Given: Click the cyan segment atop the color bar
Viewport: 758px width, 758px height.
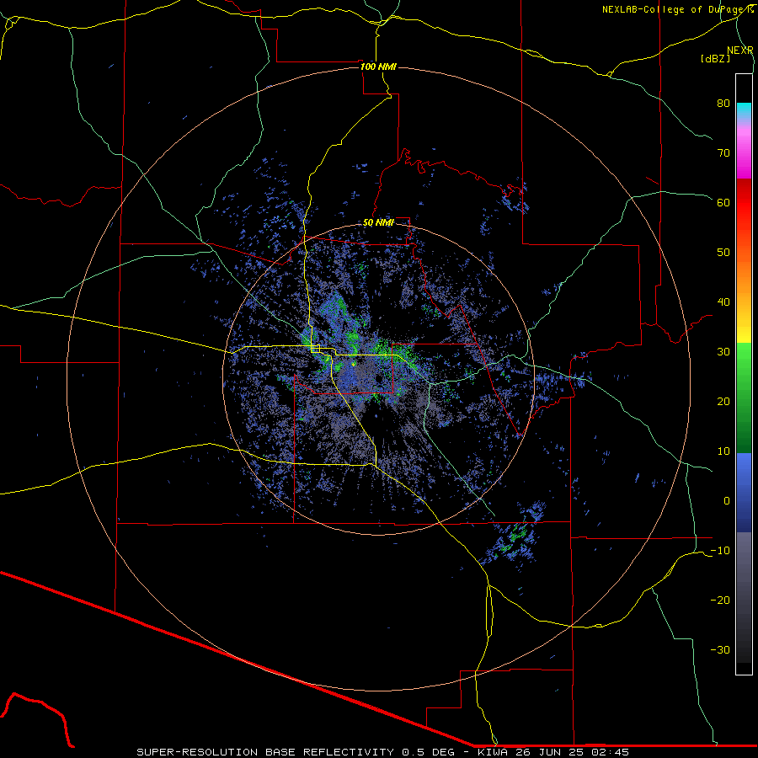Looking at the screenshot, I should pos(744,111).
